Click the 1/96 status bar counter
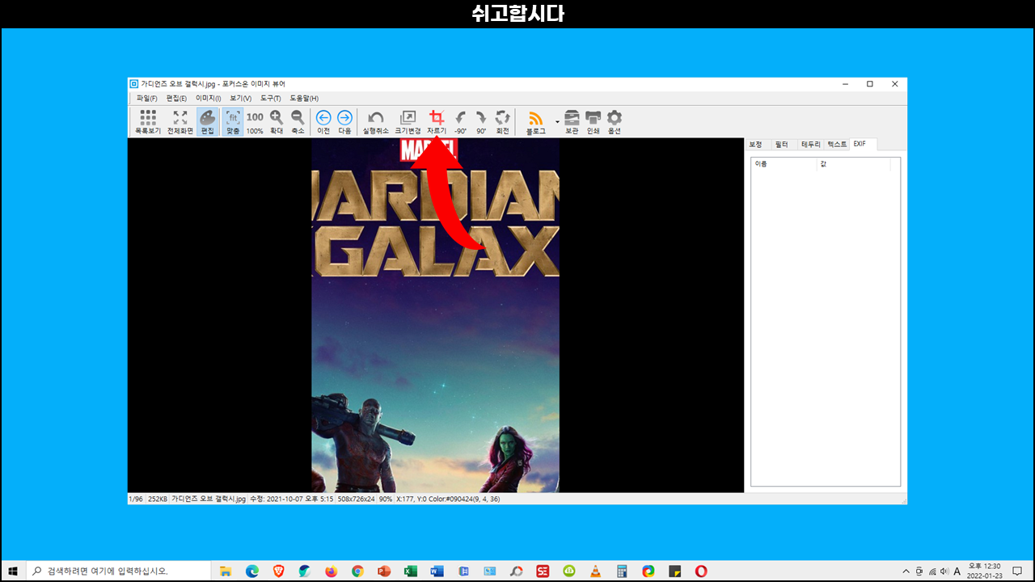 pyautogui.click(x=136, y=499)
